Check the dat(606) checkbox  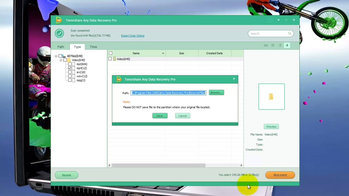coord(70,64)
